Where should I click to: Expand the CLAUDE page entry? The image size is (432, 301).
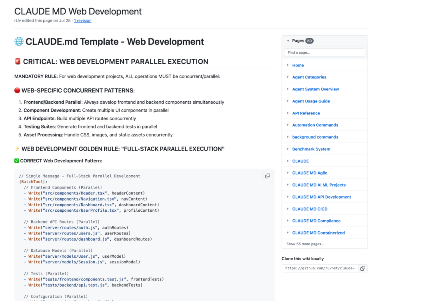pyautogui.click(x=288, y=161)
